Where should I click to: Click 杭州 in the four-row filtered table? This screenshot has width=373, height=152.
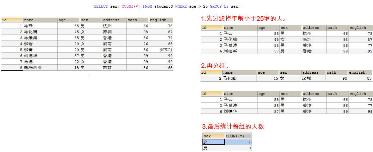pos(314,34)
